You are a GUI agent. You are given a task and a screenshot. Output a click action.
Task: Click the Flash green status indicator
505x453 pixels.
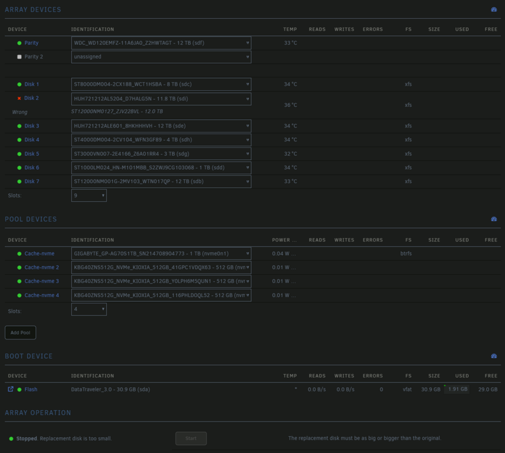pyautogui.click(x=19, y=390)
